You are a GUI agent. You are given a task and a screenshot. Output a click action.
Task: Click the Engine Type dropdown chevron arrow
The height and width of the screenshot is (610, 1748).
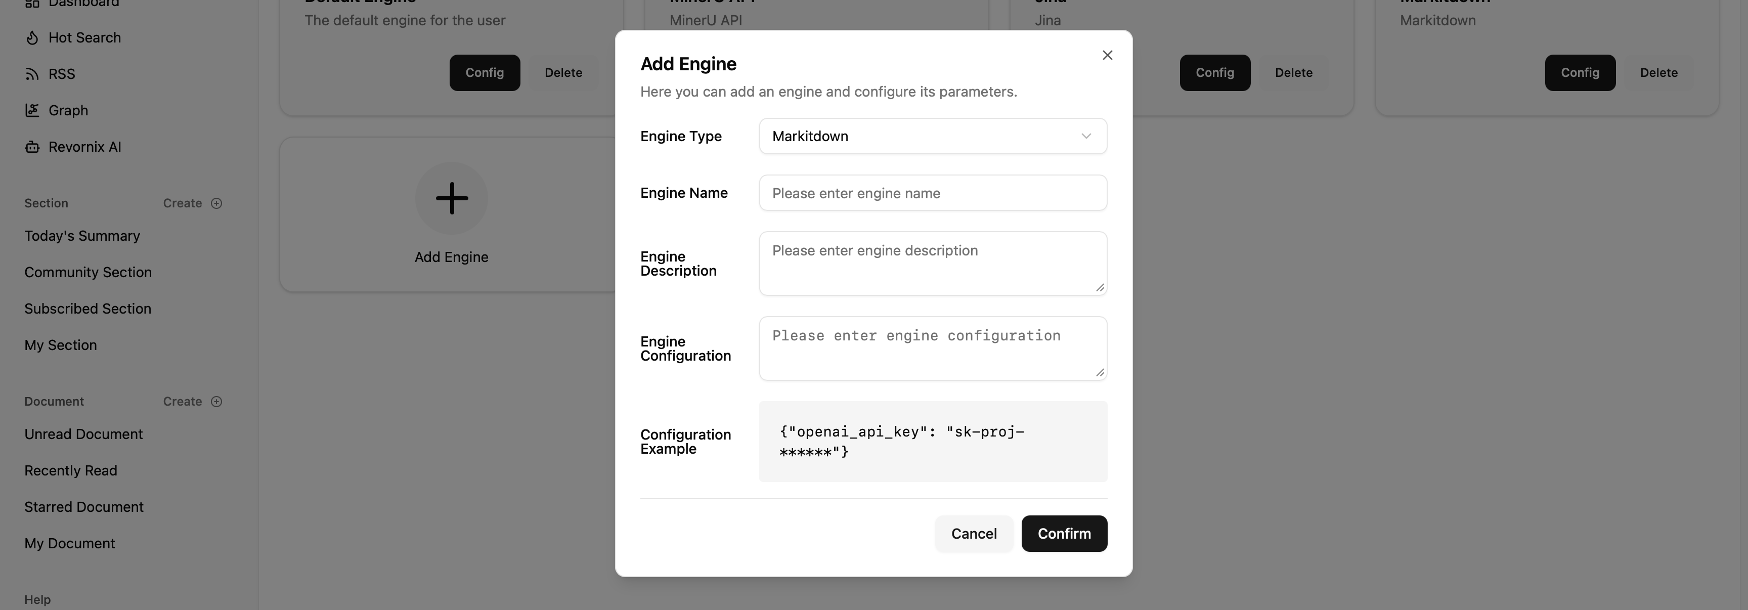[1086, 137]
